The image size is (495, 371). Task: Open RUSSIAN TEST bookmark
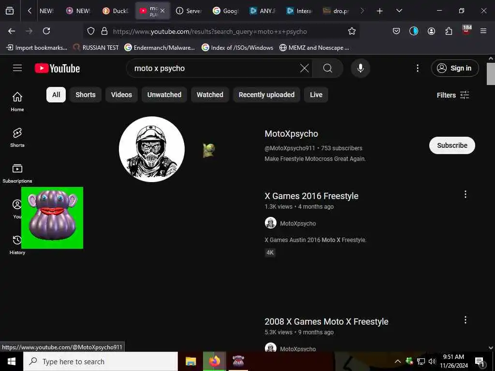tap(96, 48)
